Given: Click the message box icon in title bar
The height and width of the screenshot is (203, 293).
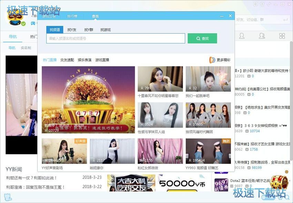Looking at the screenshot, I should click(x=256, y=4).
